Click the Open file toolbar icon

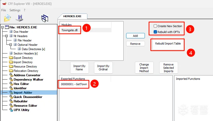8,18
